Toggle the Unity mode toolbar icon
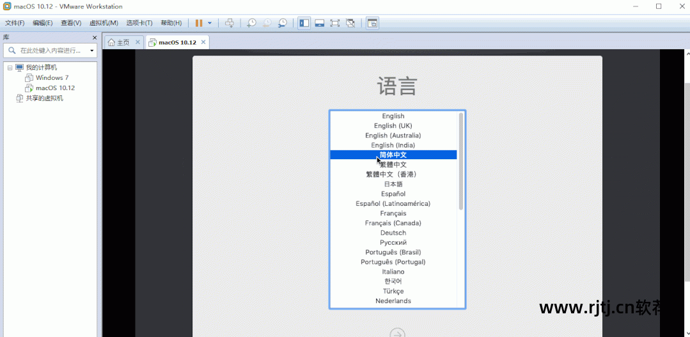 (x=350, y=23)
